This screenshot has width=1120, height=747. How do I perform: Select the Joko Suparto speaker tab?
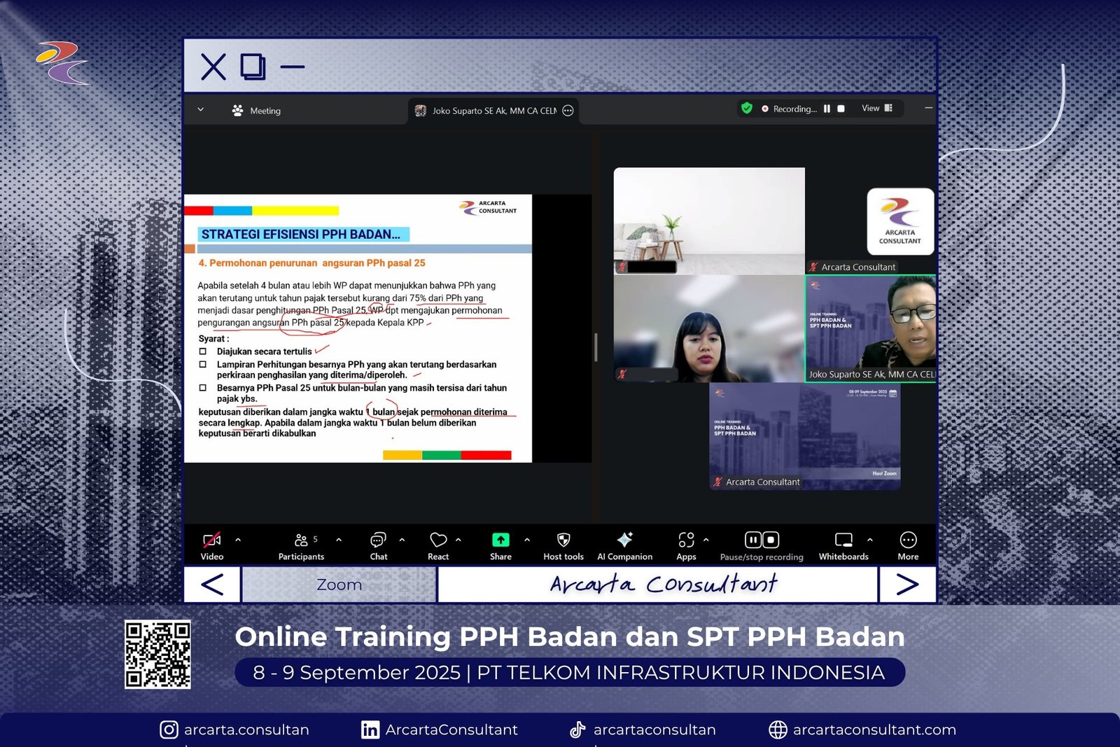click(493, 111)
